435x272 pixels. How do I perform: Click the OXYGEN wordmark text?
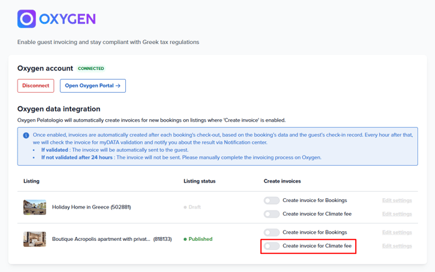(x=68, y=19)
